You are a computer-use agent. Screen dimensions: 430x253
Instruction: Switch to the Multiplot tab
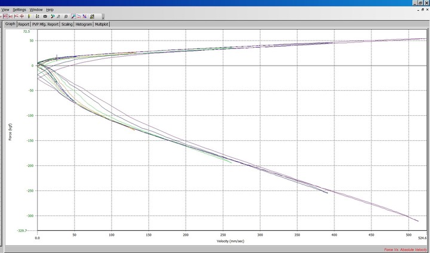click(102, 24)
